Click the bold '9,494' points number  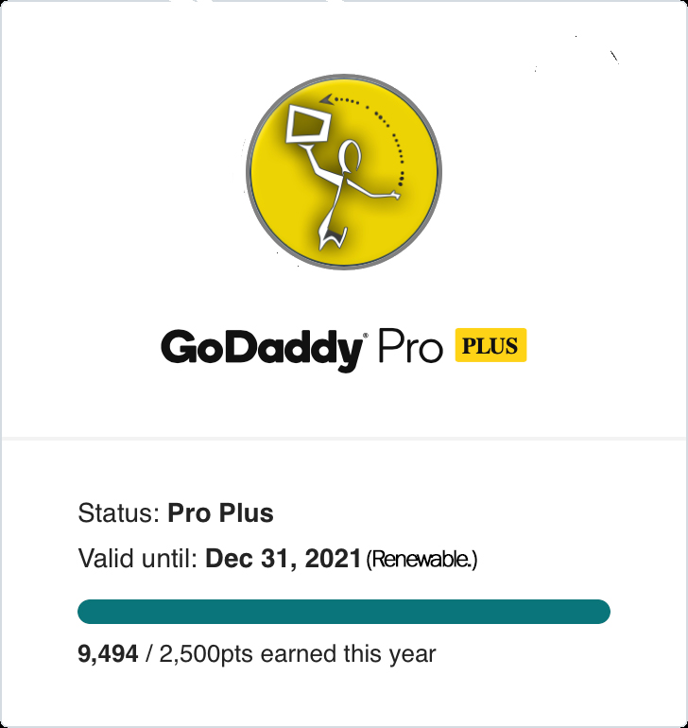[x=108, y=653]
